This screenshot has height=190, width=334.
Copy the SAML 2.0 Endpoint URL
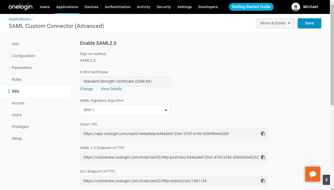point(263,157)
